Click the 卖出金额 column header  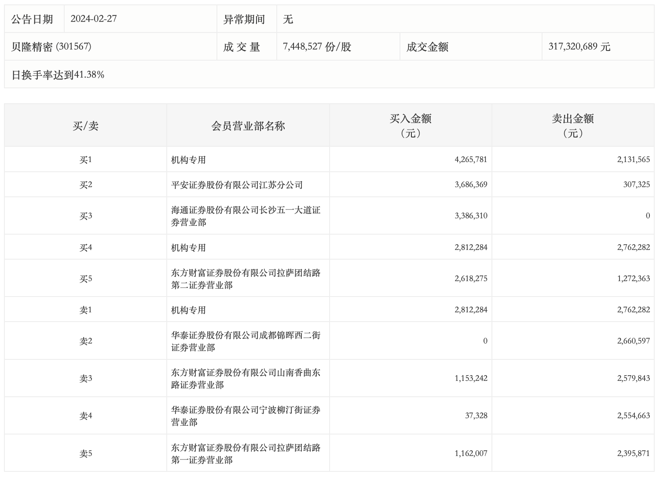[573, 126]
